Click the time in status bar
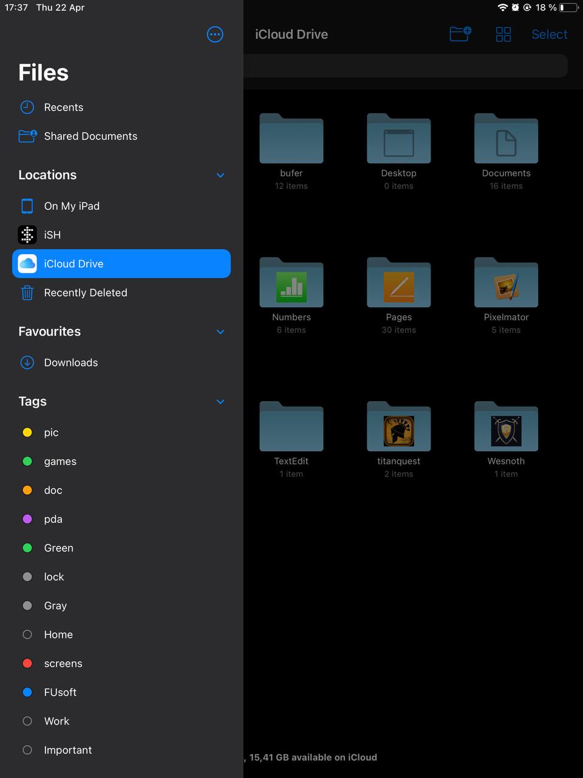The height and width of the screenshot is (778, 583). [16, 7]
